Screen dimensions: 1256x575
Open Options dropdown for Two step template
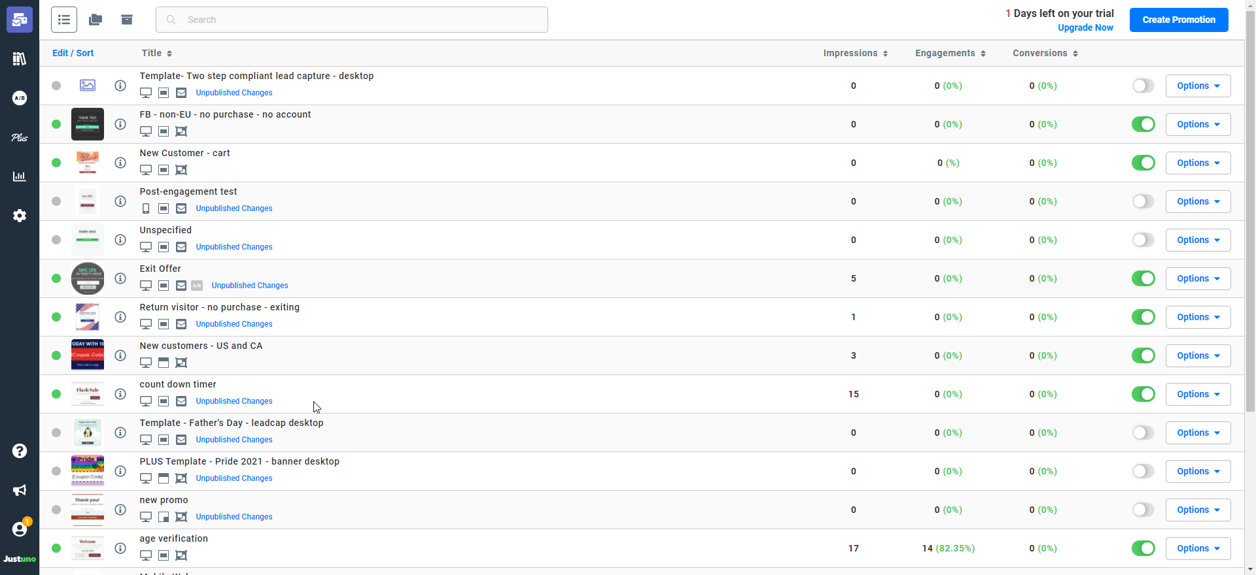click(1198, 86)
